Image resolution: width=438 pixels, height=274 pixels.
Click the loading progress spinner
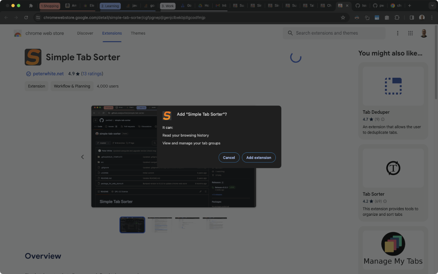(x=296, y=57)
